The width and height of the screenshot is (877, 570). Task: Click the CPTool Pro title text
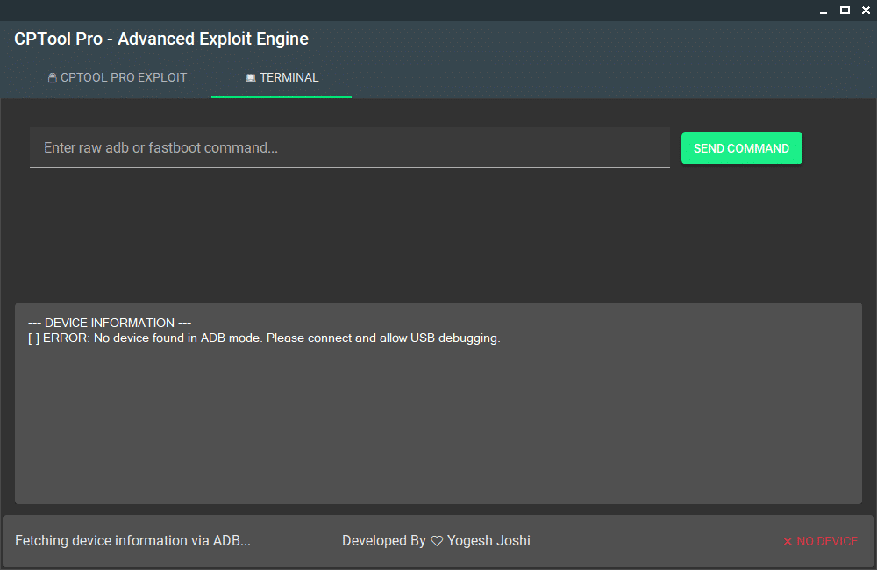[160, 39]
